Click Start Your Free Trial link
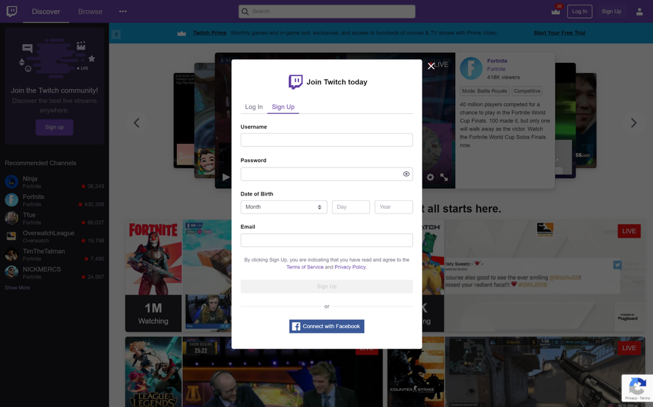Viewport: 653px width, 407px height. [559, 33]
